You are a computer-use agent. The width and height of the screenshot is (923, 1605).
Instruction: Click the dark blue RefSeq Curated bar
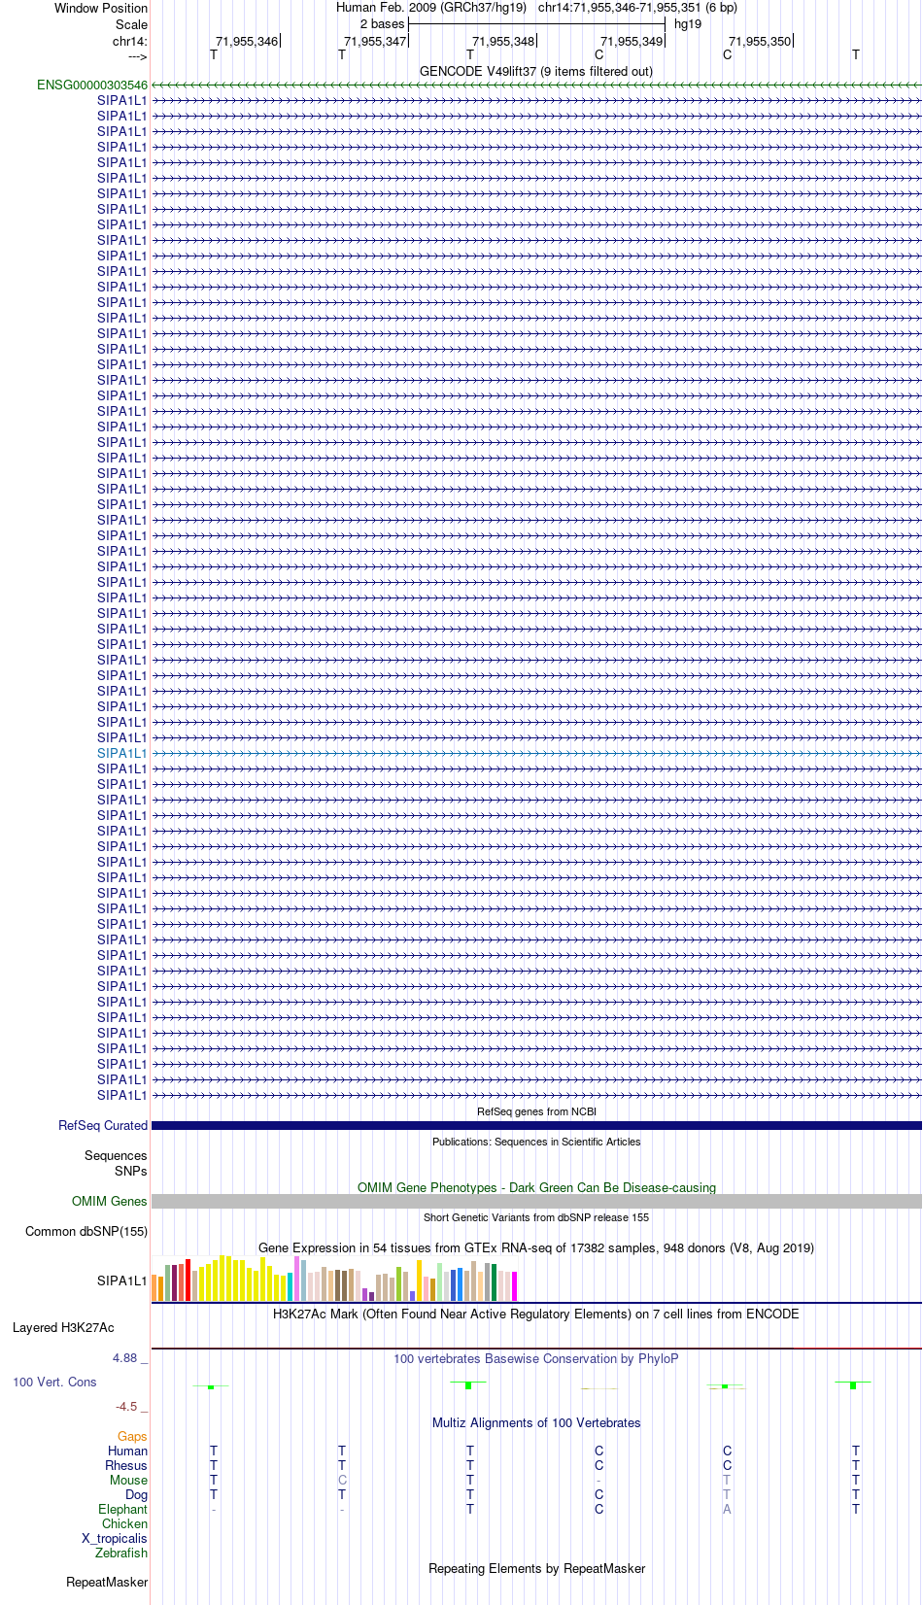tap(536, 1126)
